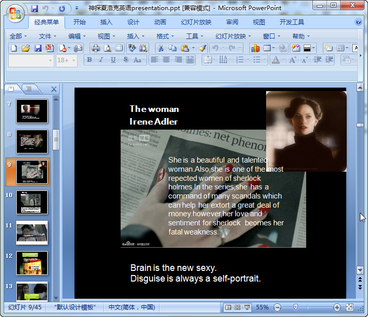This screenshot has width=368, height=317.
Task: Insert a chart using the chart icon
Action: pos(255,48)
